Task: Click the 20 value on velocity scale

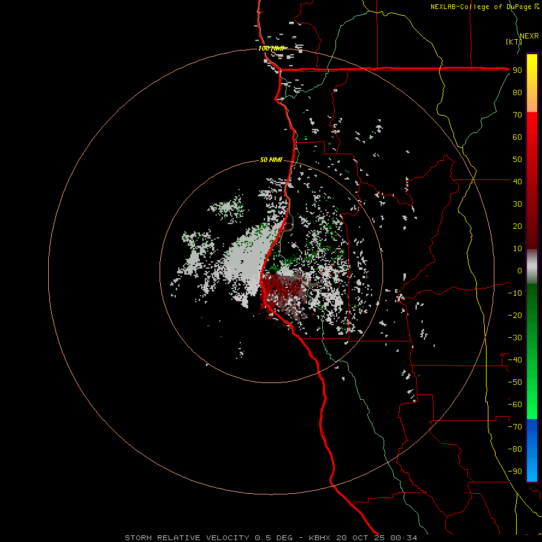Action: [517, 226]
